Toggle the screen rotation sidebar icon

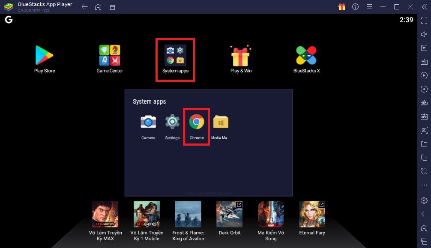(424, 171)
